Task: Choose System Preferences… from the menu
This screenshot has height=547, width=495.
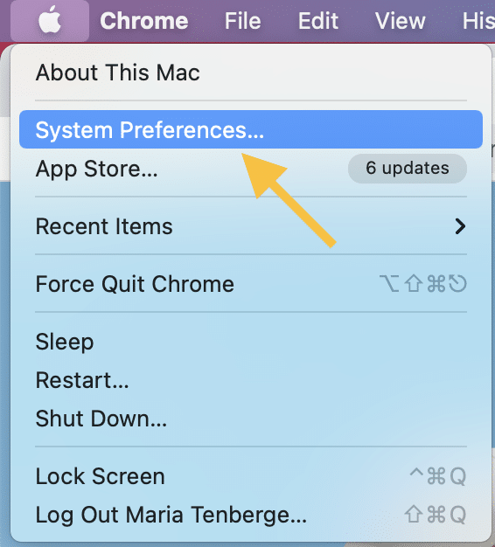Action: click(251, 129)
